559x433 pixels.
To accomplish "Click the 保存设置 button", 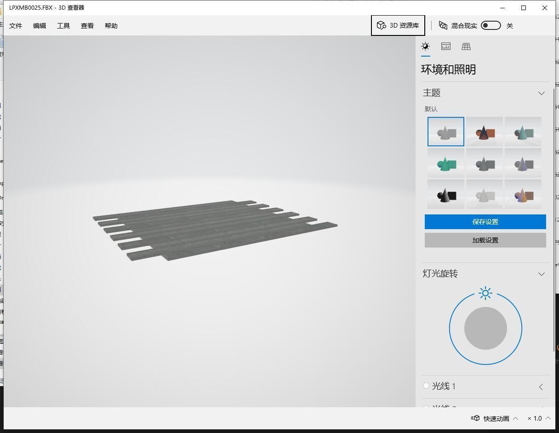I will coord(485,222).
